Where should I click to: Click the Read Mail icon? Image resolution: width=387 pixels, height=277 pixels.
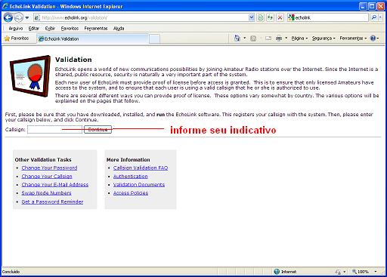point(268,38)
